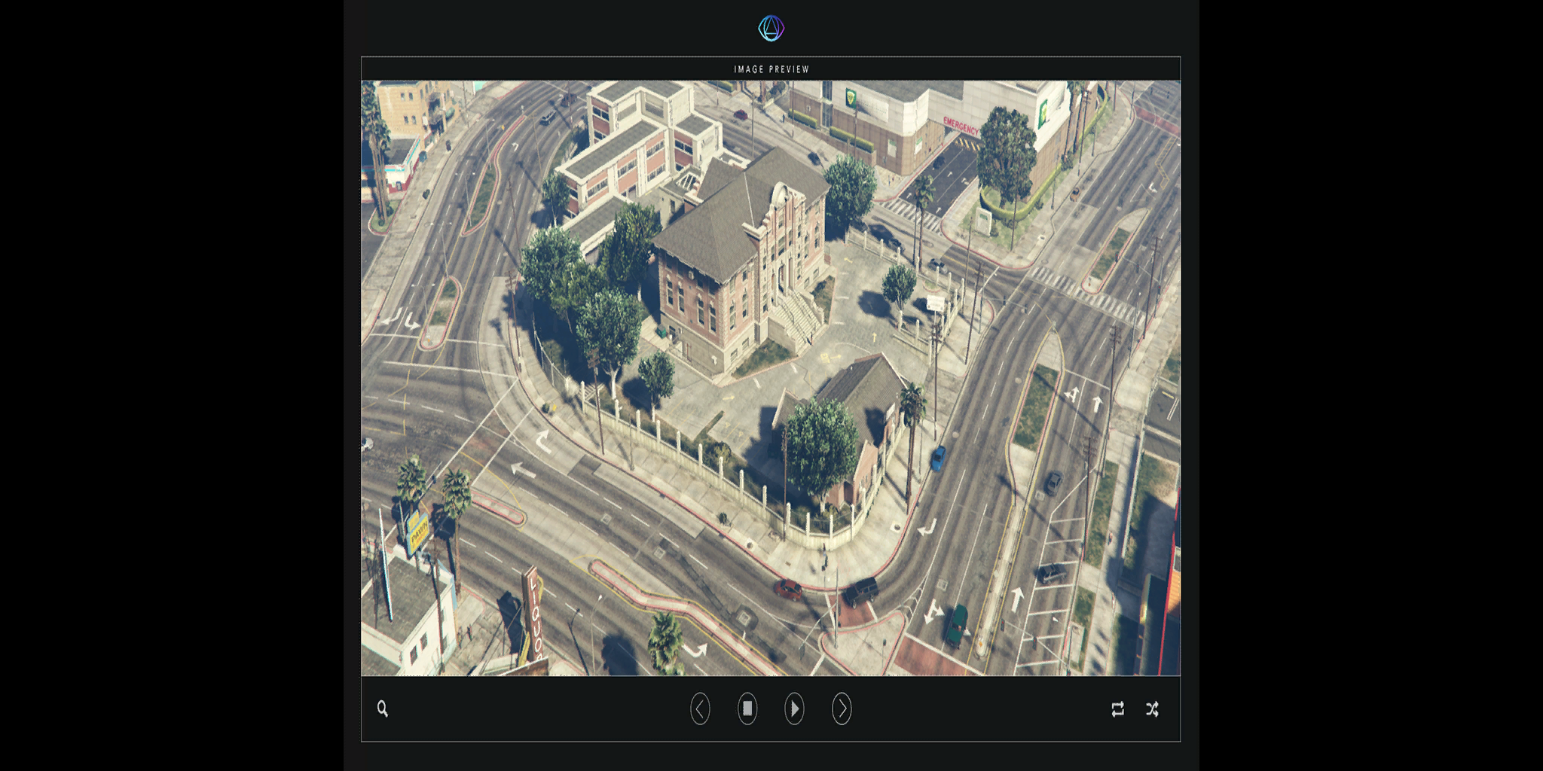Click the IMAGE PREVIEW title text
The width and height of the screenshot is (1543, 771).
click(771, 69)
